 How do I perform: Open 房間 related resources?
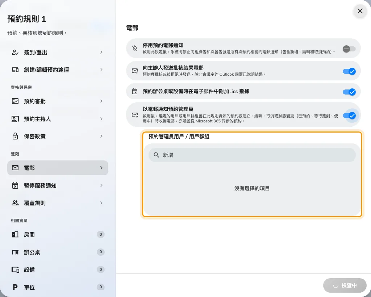[58, 234]
